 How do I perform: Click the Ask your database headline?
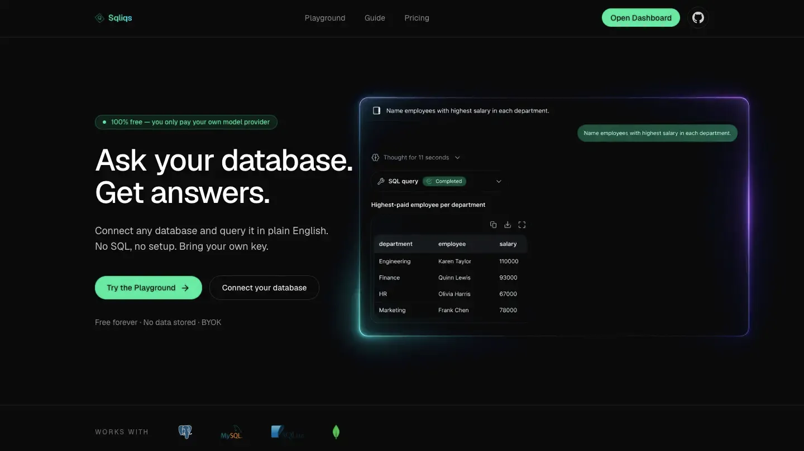click(x=224, y=161)
